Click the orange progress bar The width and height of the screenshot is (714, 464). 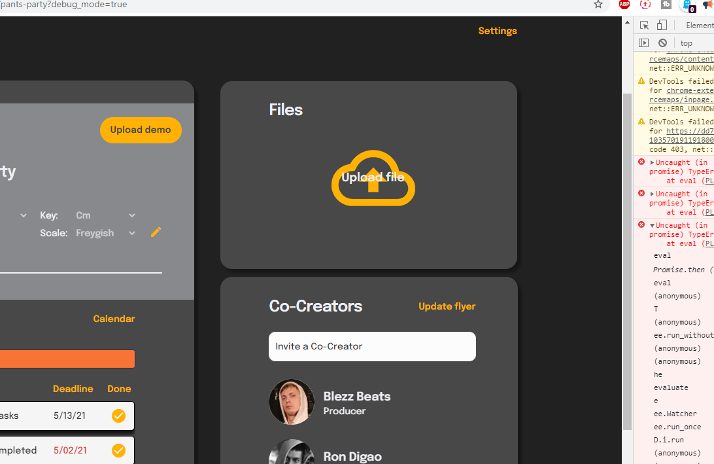[x=67, y=359]
